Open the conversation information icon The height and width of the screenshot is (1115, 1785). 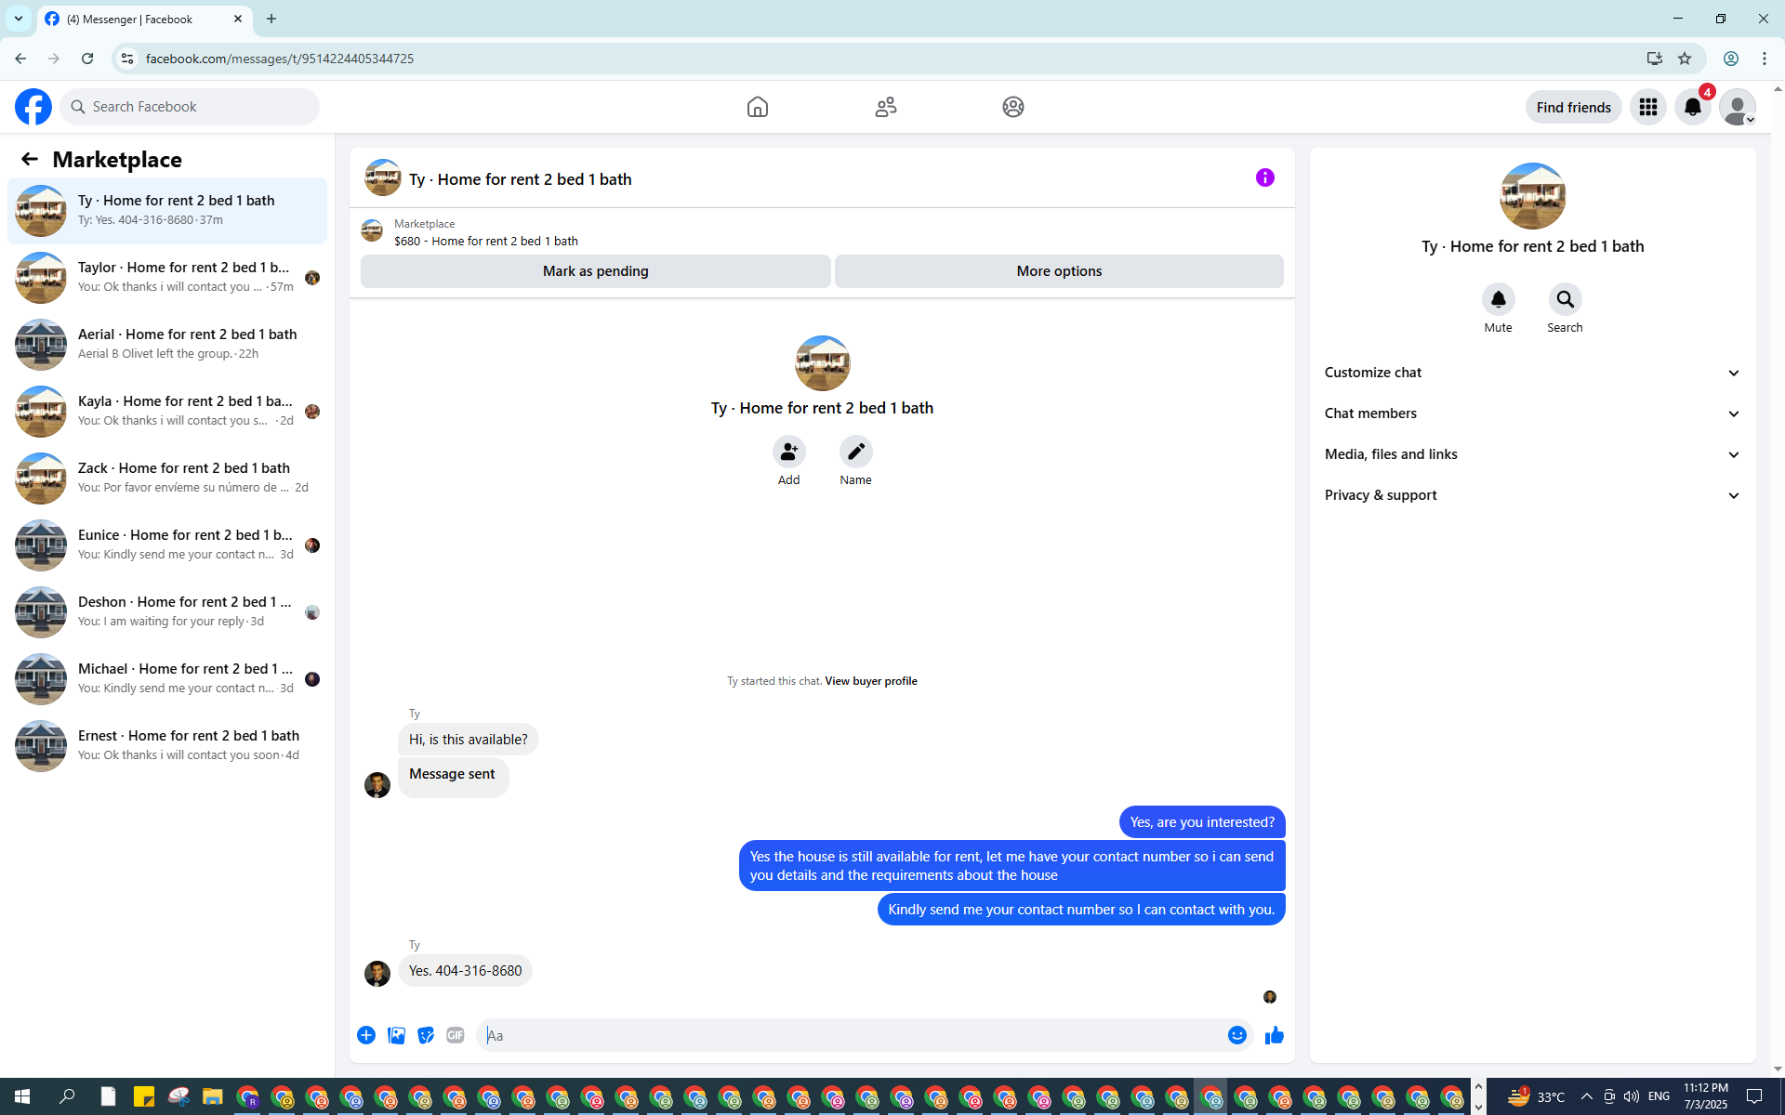pos(1264,177)
